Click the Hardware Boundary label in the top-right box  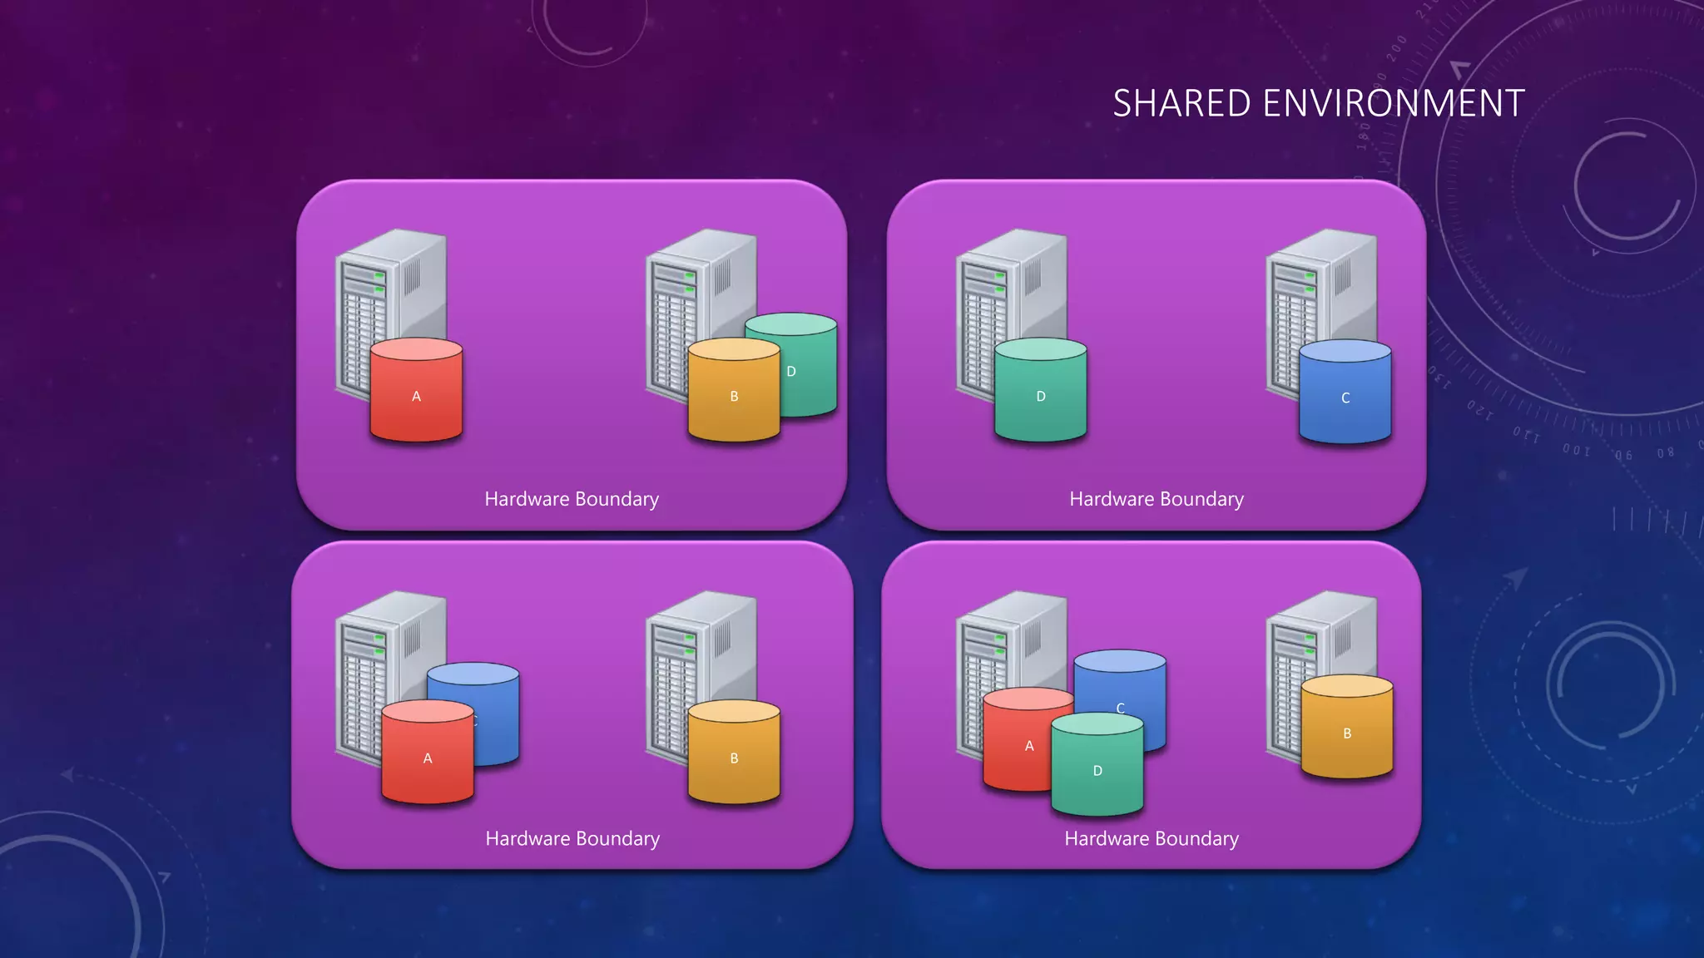pos(1157,499)
